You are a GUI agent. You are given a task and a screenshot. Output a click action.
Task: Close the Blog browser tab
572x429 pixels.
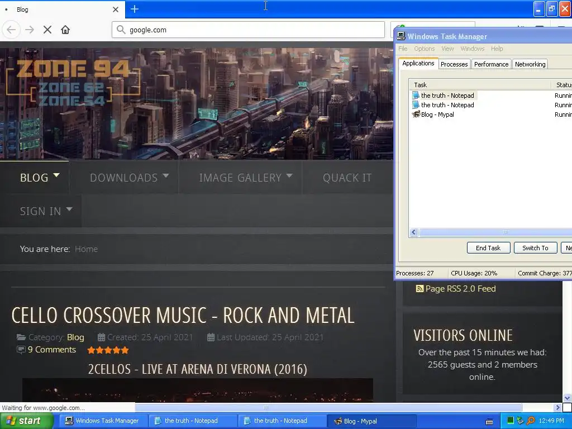pyautogui.click(x=115, y=9)
